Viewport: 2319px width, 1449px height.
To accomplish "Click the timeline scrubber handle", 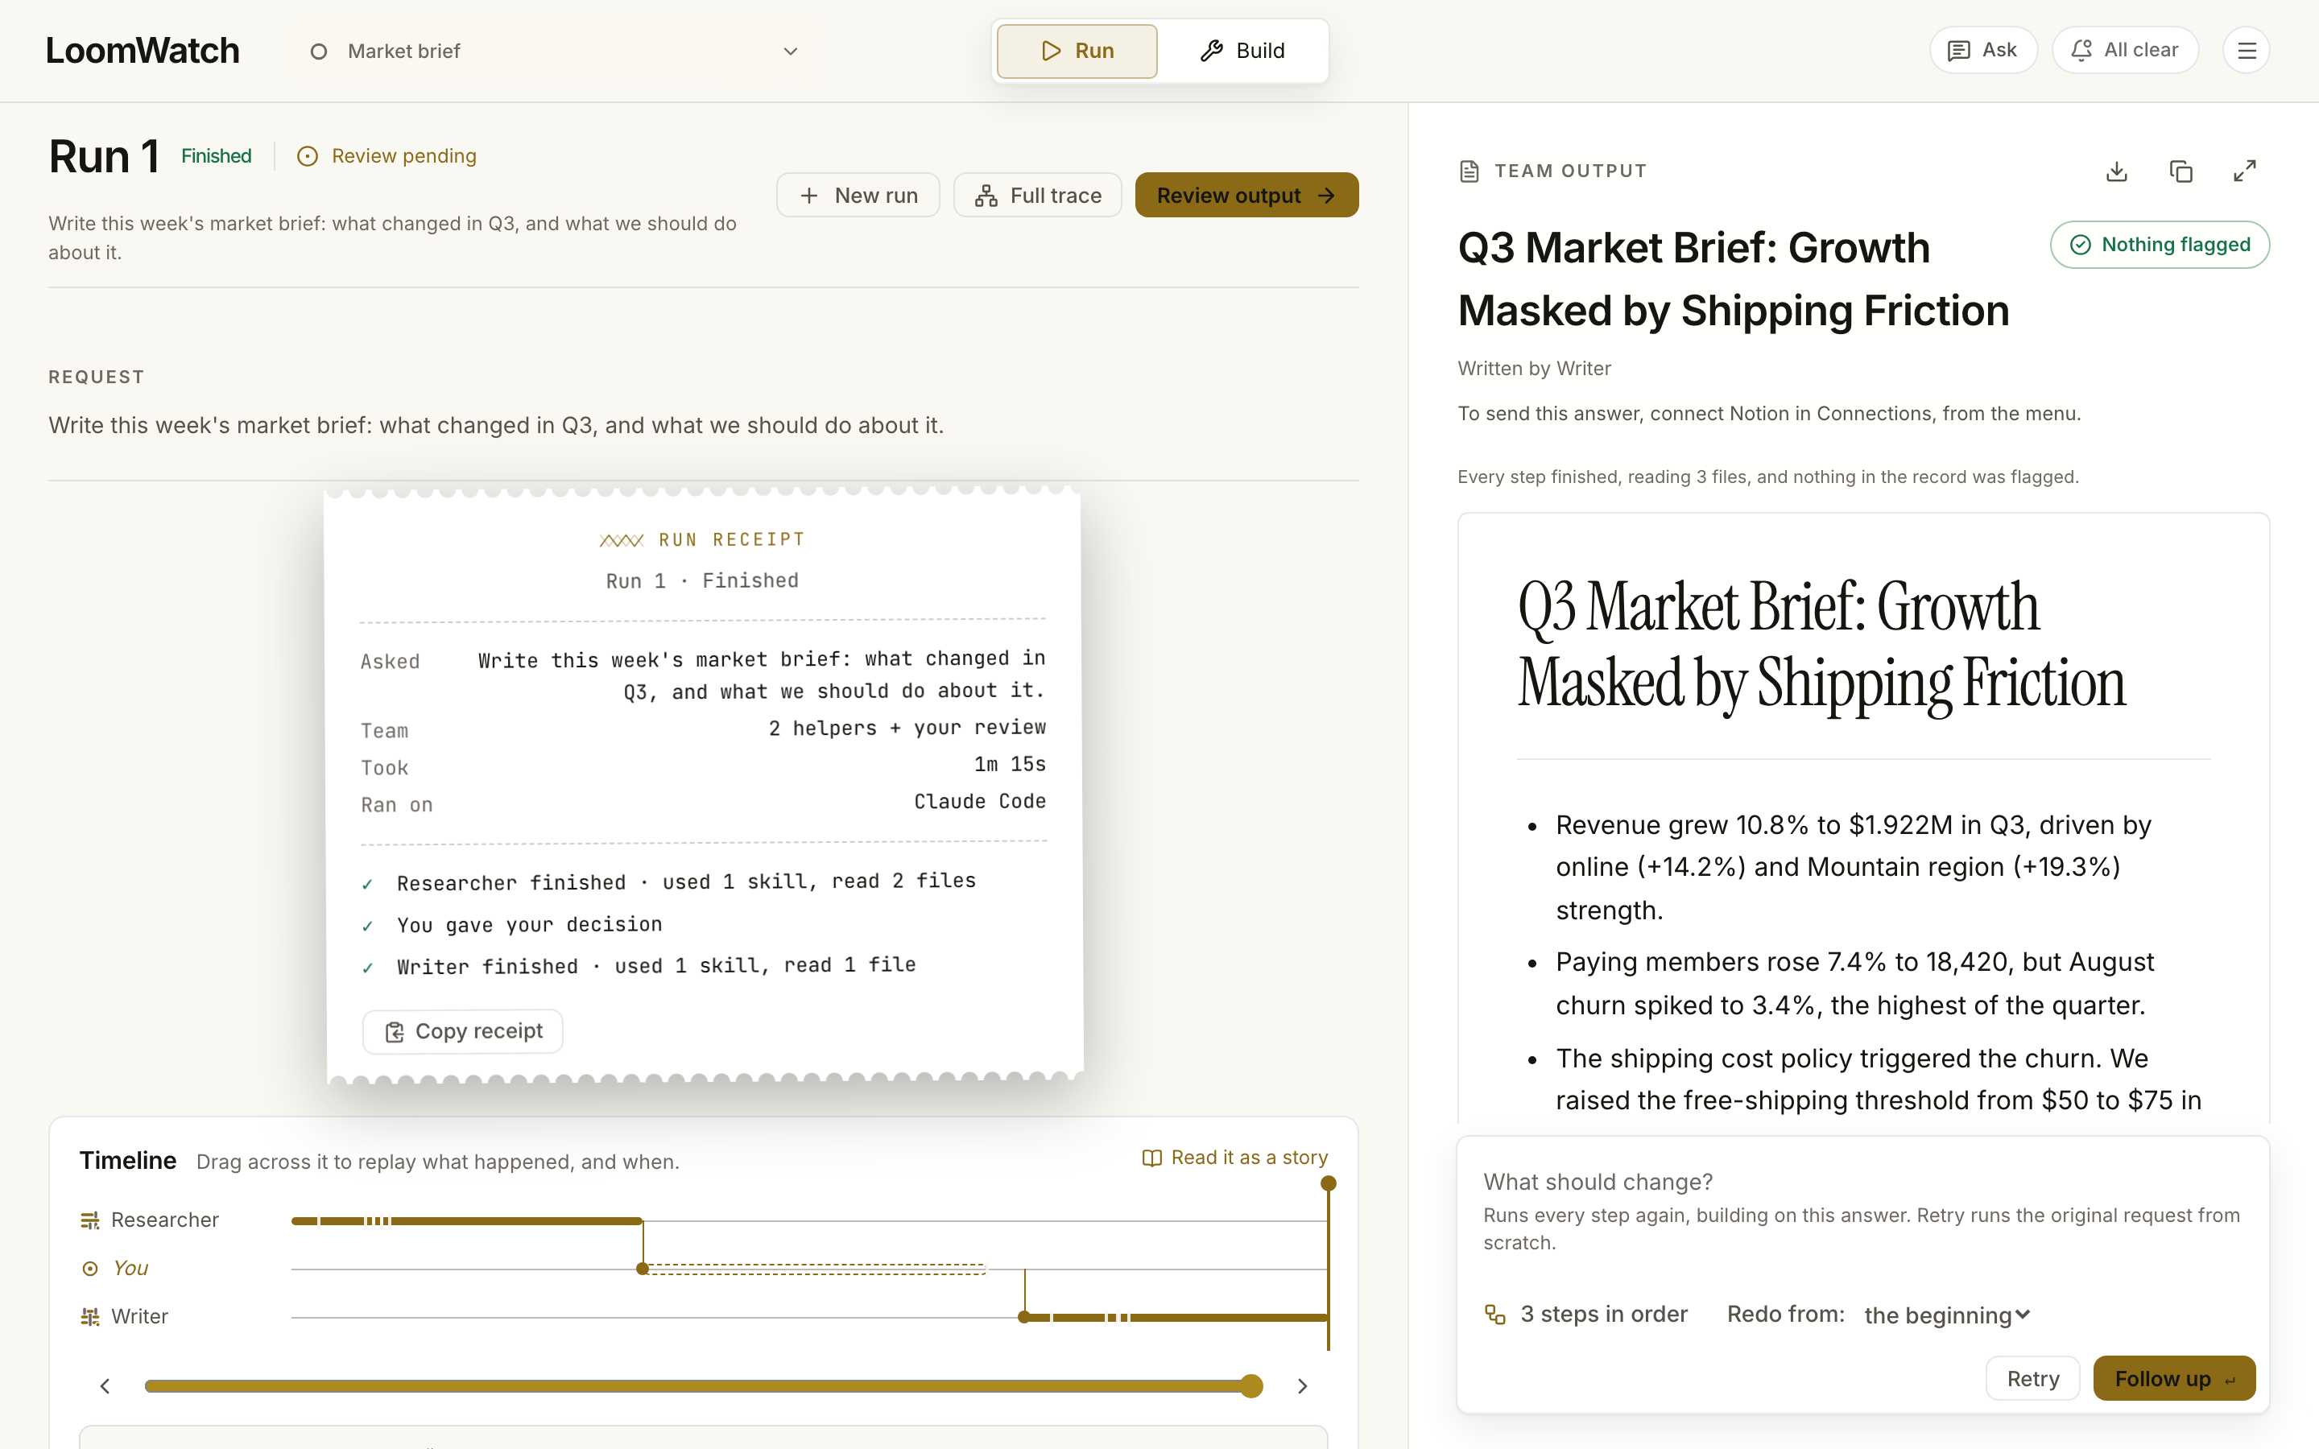I will tap(1251, 1385).
